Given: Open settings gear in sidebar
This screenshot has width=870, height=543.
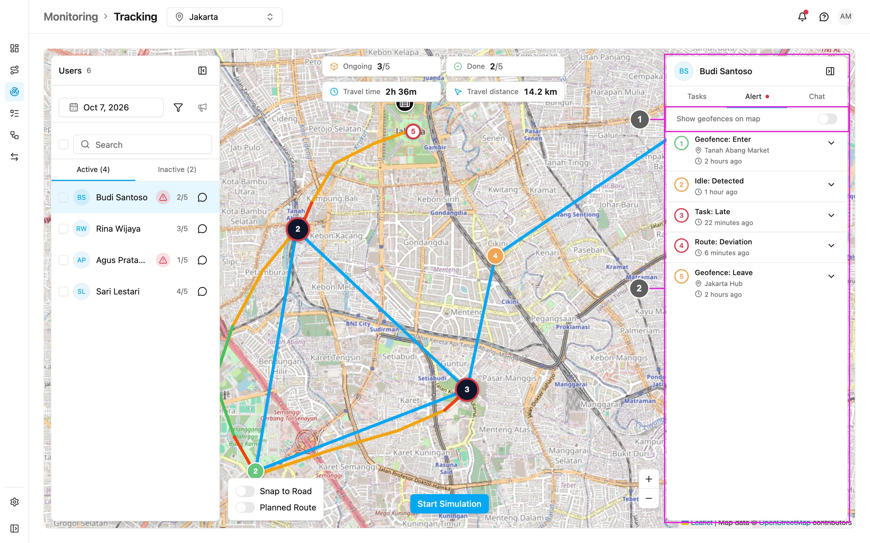Looking at the screenshot, I should [14, 502].
